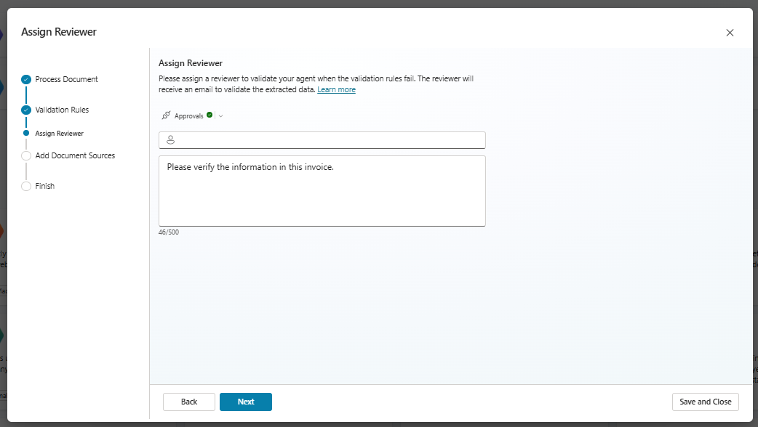Select the Add Document Sources step label
The height and width of the screenshot is (427, 758).
[x=75, y=155]
